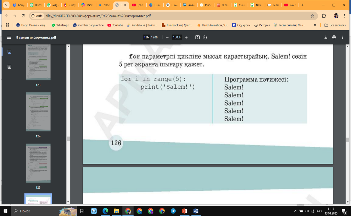Click the Файл site info chip
The width and height of the screenshot is (351, 216).
[37, 16]
